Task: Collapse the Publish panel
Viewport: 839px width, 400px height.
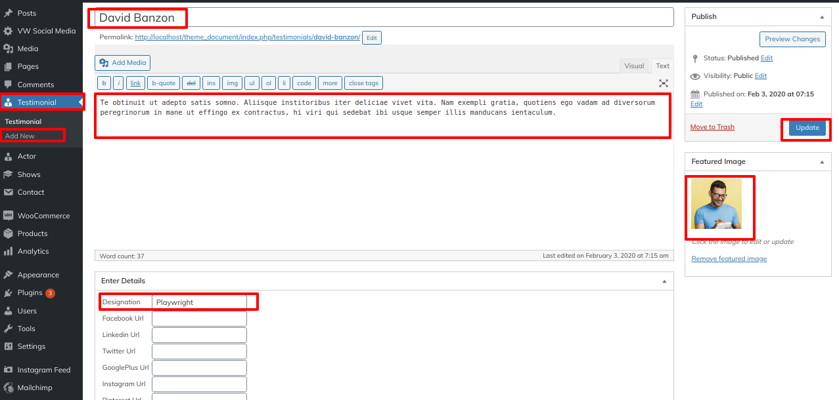Action: tap(821, 17)
